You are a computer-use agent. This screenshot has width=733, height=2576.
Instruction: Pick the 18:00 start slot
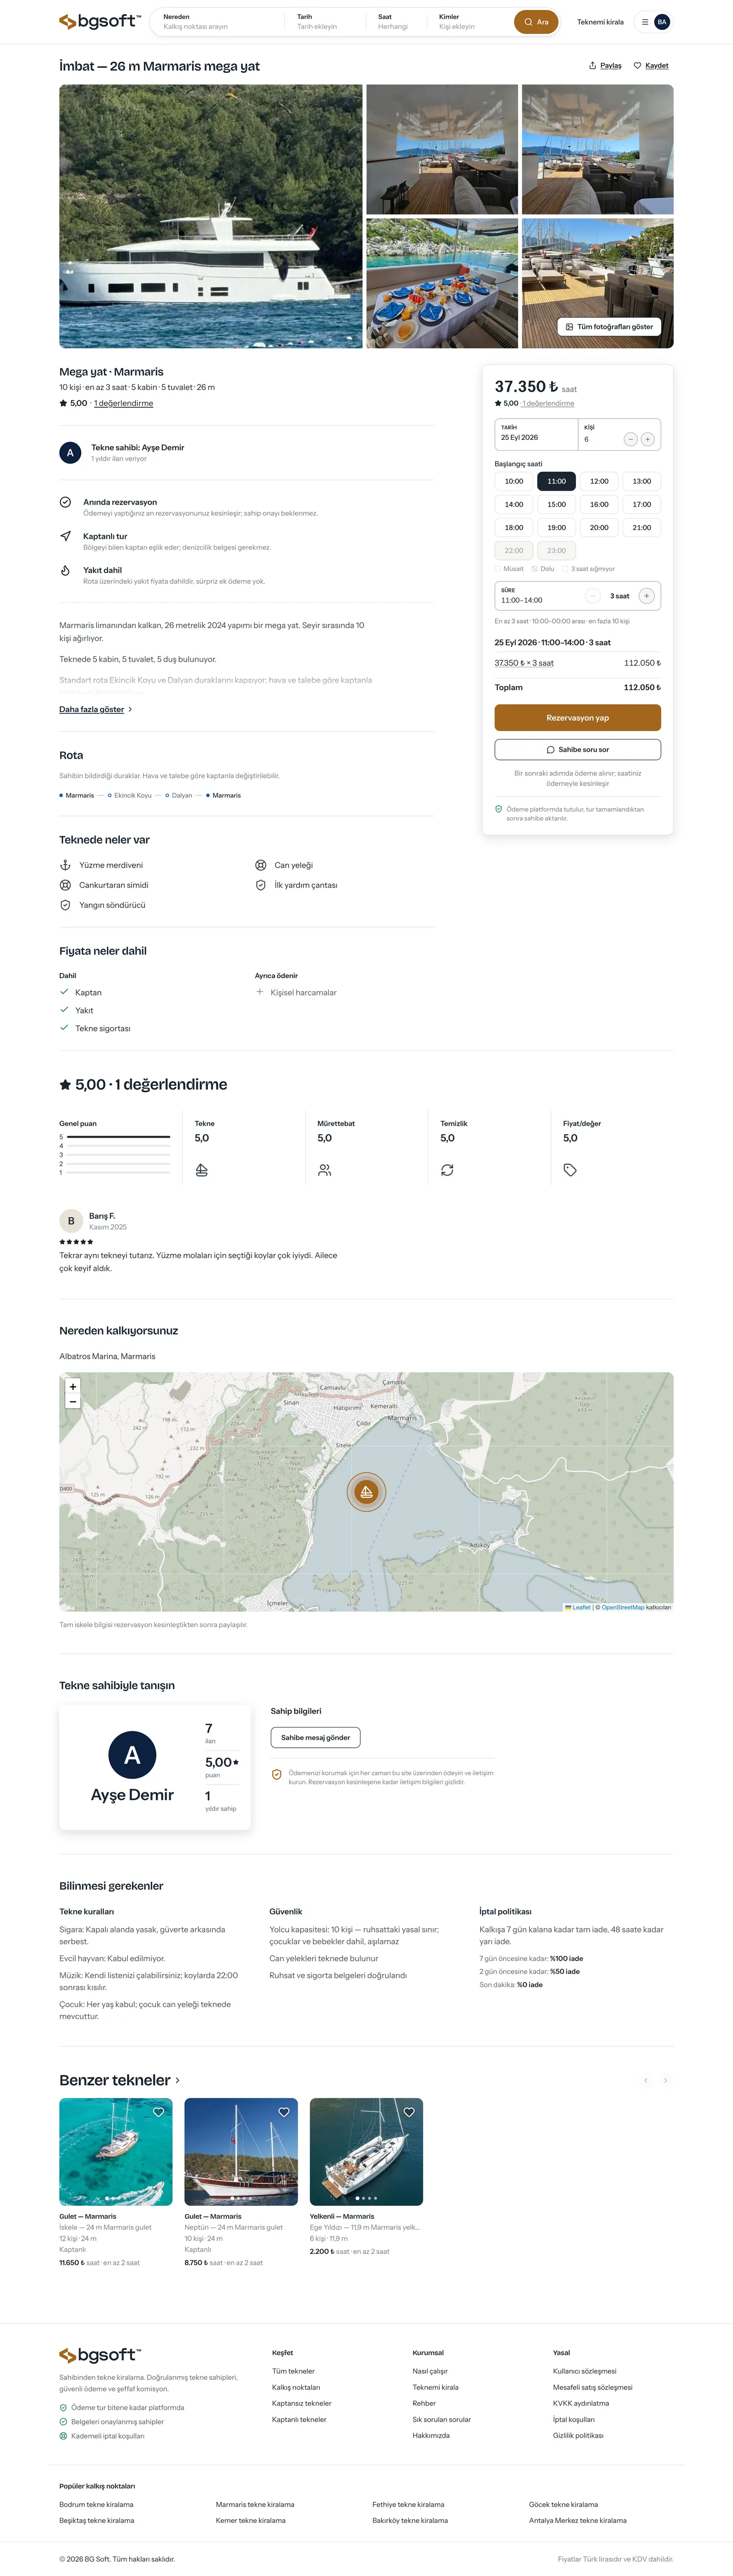coord(514,527)
